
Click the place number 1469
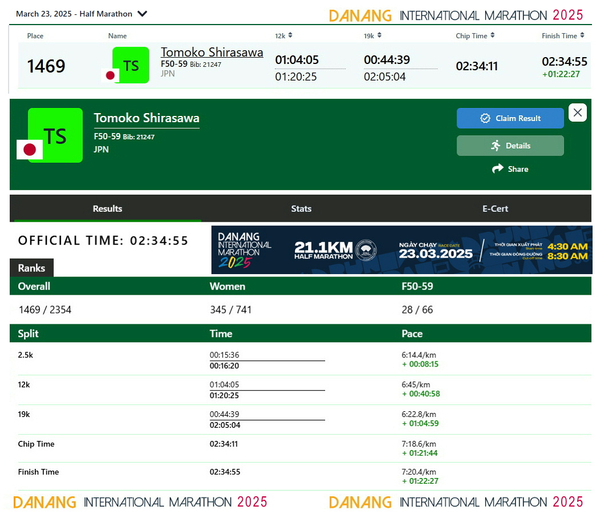click(46, 66)
